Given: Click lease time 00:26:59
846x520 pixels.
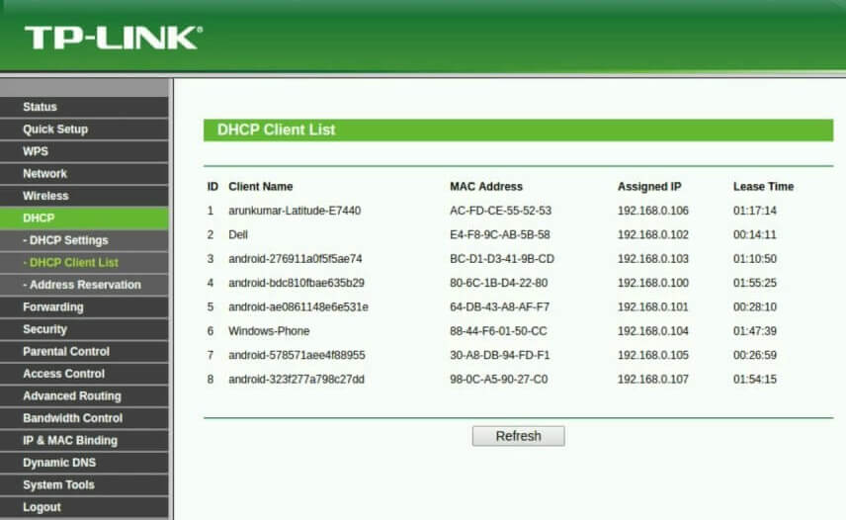Looking at the screenshot, I should click(754, 355).
